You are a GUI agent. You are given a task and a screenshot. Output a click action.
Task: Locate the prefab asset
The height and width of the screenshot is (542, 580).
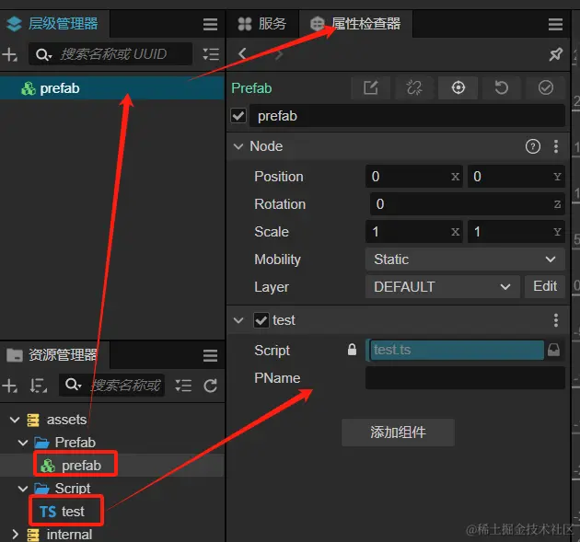[x=458, y=88]
